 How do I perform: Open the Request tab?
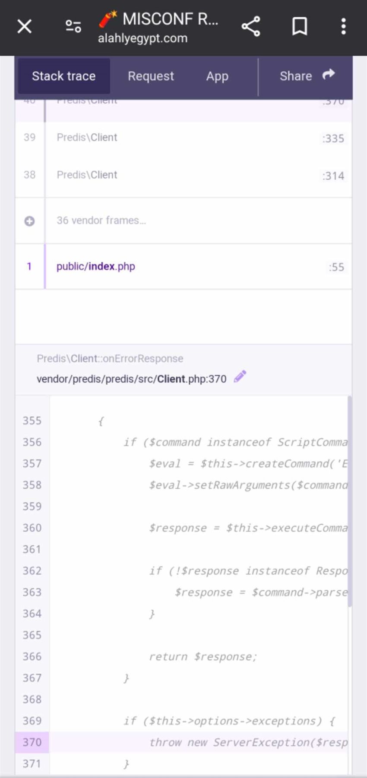coord(151,77)
